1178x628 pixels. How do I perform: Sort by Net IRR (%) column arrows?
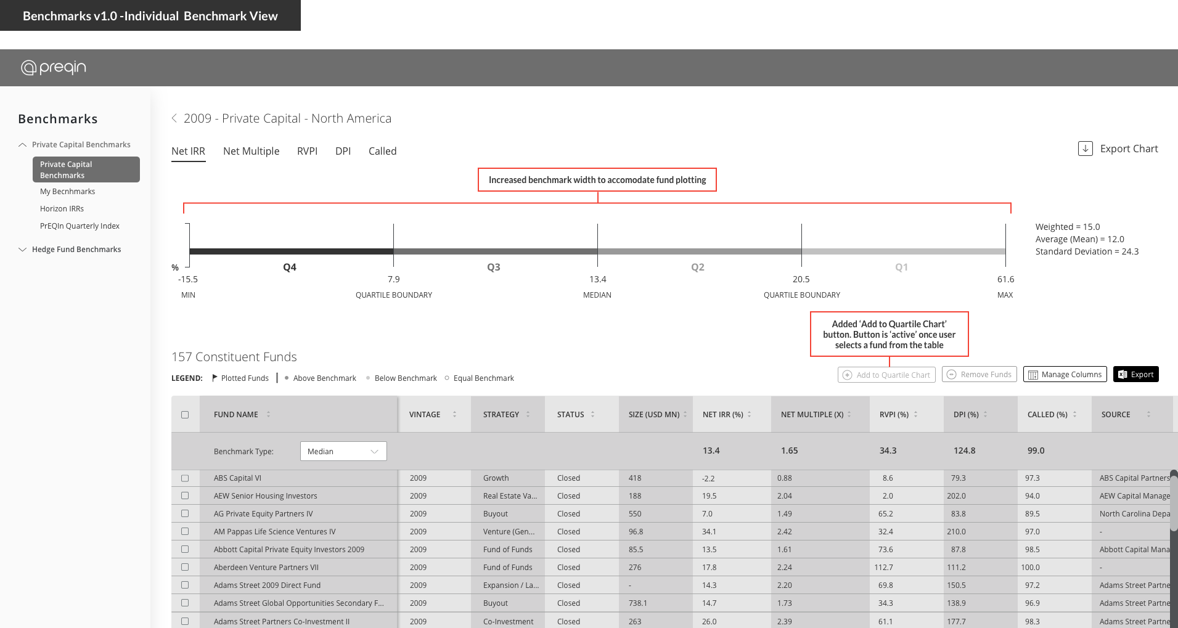pos(749,414)
